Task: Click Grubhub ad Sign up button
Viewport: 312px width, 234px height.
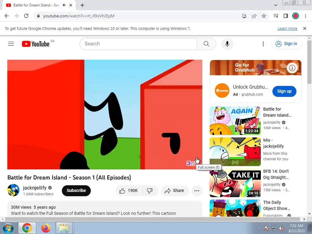Action: (x=284, y=91)
